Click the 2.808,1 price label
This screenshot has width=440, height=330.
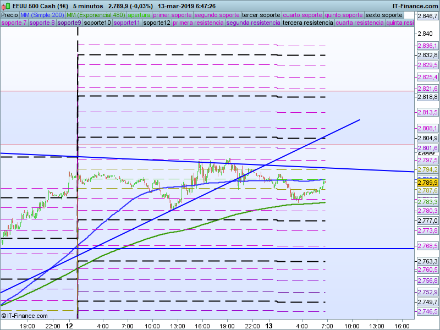tap(427, 128)
